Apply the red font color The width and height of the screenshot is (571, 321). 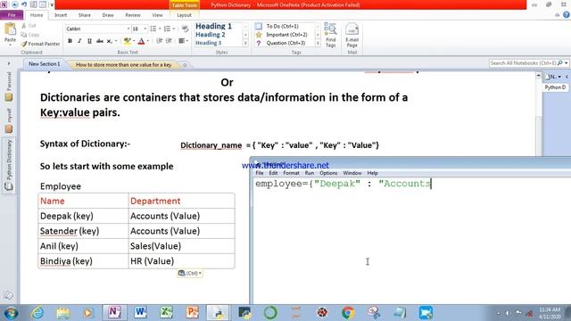[x=141, y=41]
